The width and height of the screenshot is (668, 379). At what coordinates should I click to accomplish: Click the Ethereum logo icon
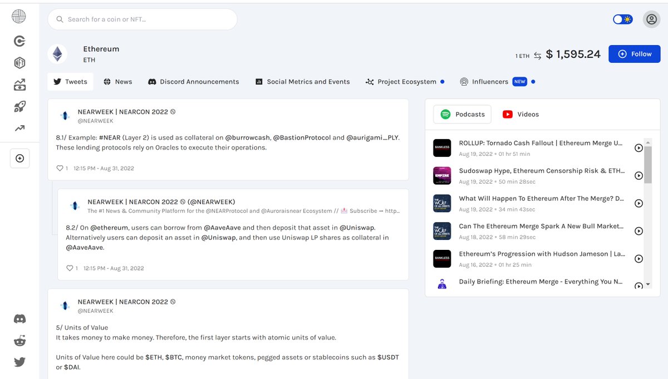[x=57, y=54]
